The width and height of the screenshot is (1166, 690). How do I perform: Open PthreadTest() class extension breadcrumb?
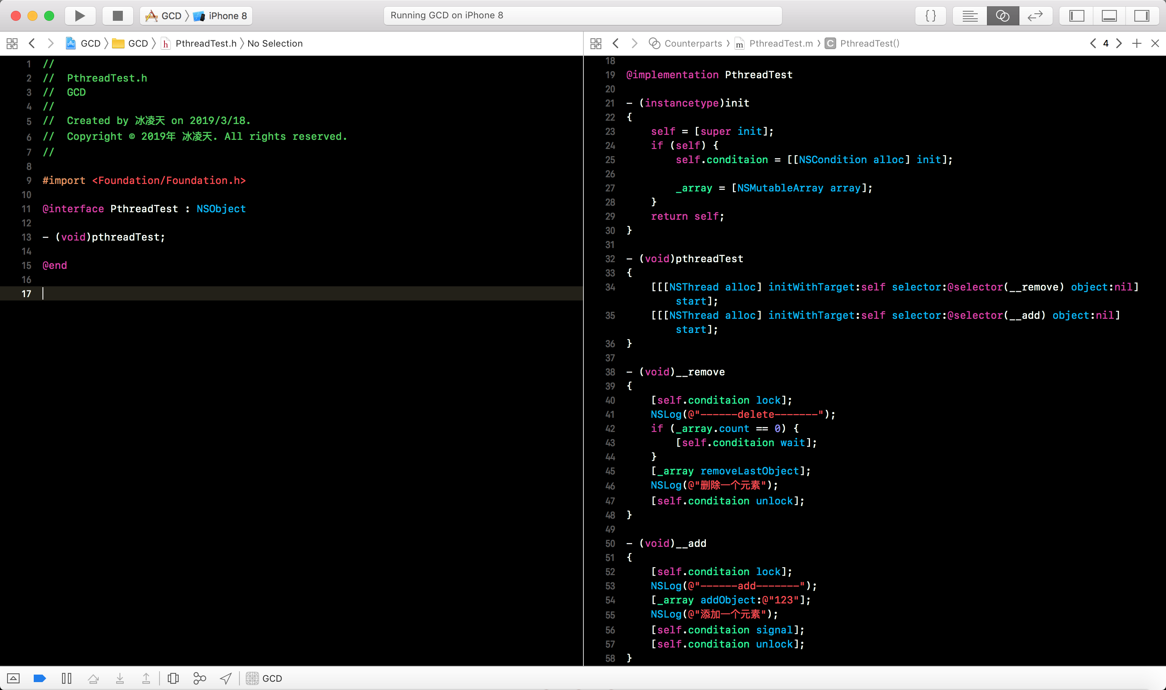pyautogui.click(x=862, y=43)
